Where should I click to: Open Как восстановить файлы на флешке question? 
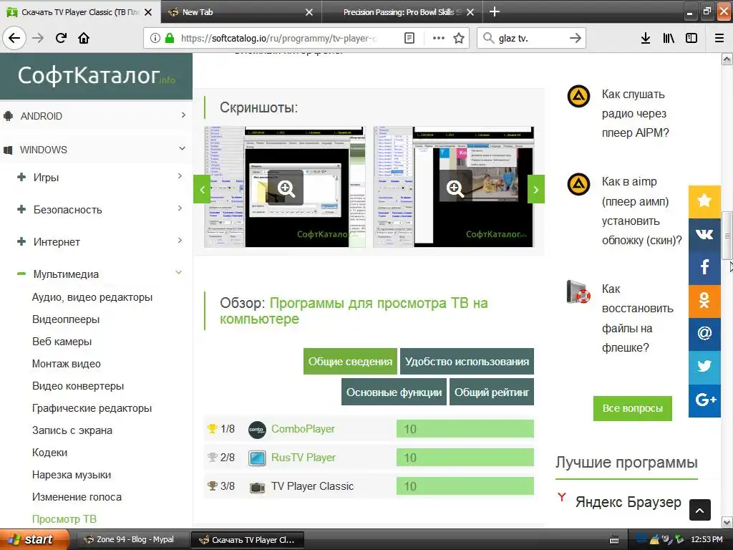click(x=637, y=318)
